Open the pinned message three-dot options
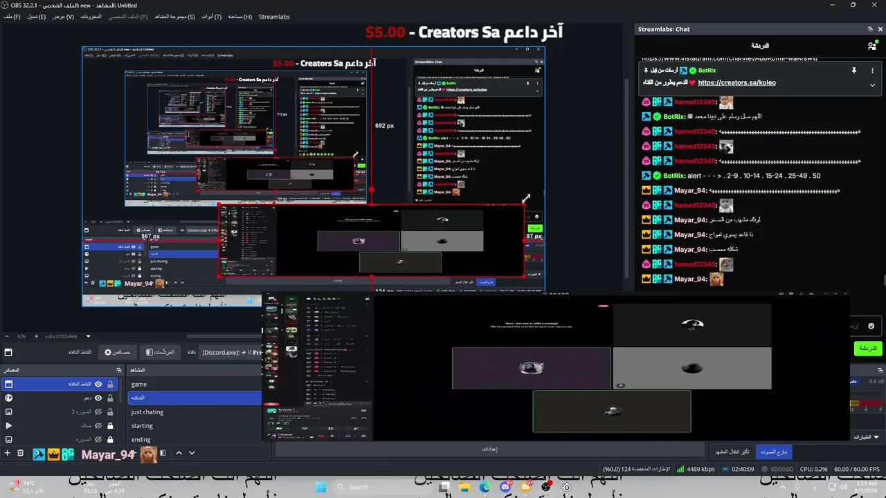Screen dimensions: 886x498 (871, 71)
